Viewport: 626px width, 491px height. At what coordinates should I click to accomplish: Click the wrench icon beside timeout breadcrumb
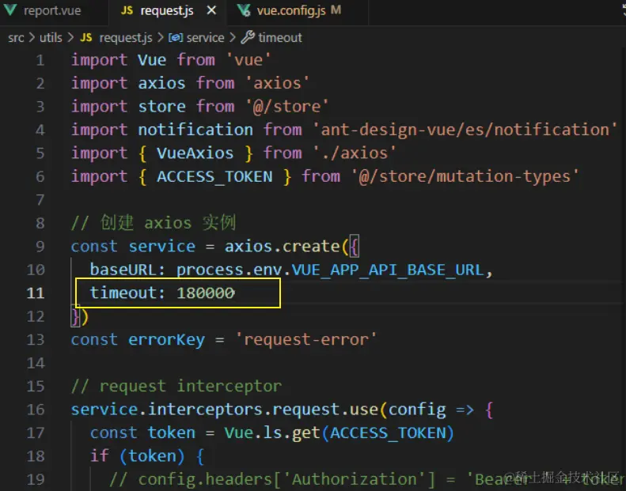[x=248, y=37]
